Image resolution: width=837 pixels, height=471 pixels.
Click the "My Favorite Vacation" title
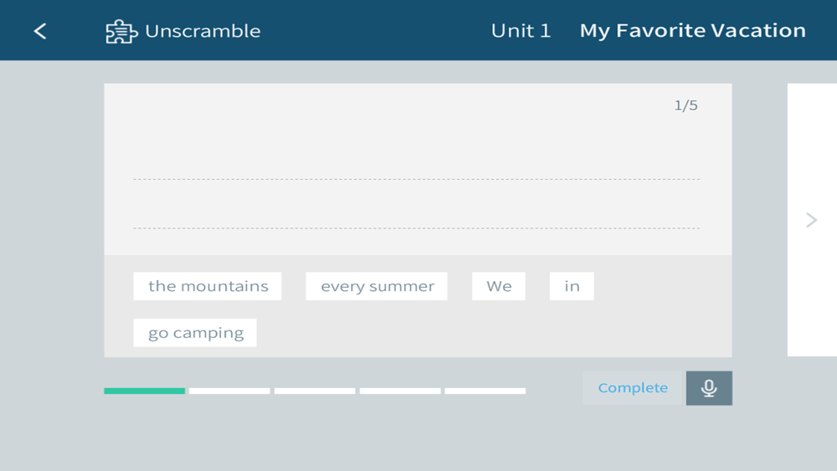(692, 31)
